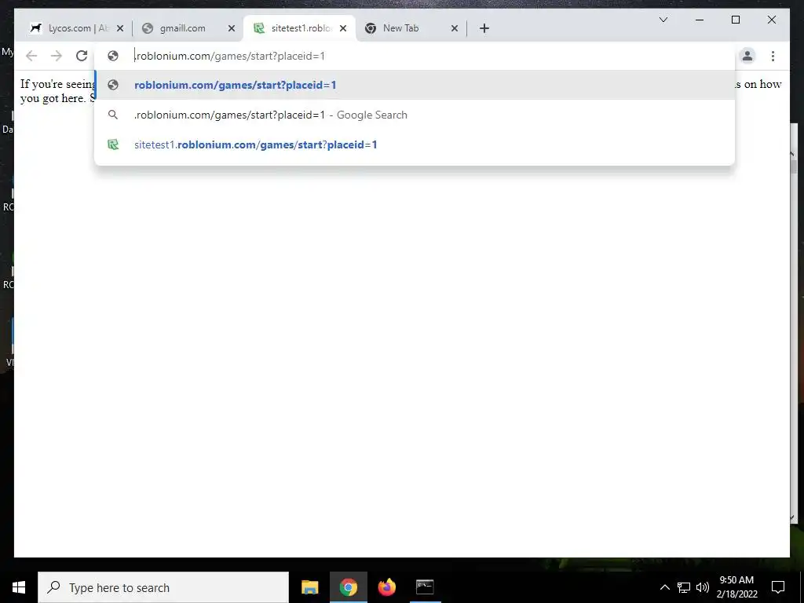Open the command prompt taskbar icon
This screenshot has height=603, width=804.
pyautogui.click(x=425, y=587)
